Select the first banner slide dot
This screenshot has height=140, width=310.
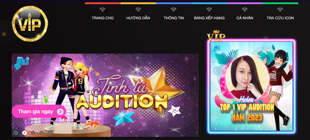pos(16,133)
